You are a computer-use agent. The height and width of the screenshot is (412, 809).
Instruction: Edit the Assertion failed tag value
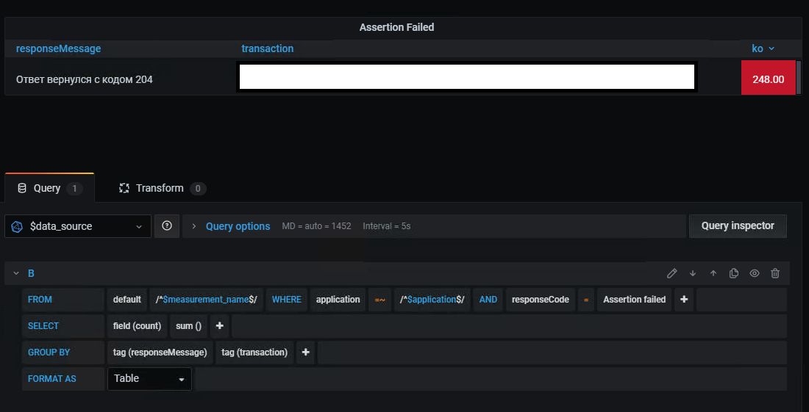click(634, 299)
